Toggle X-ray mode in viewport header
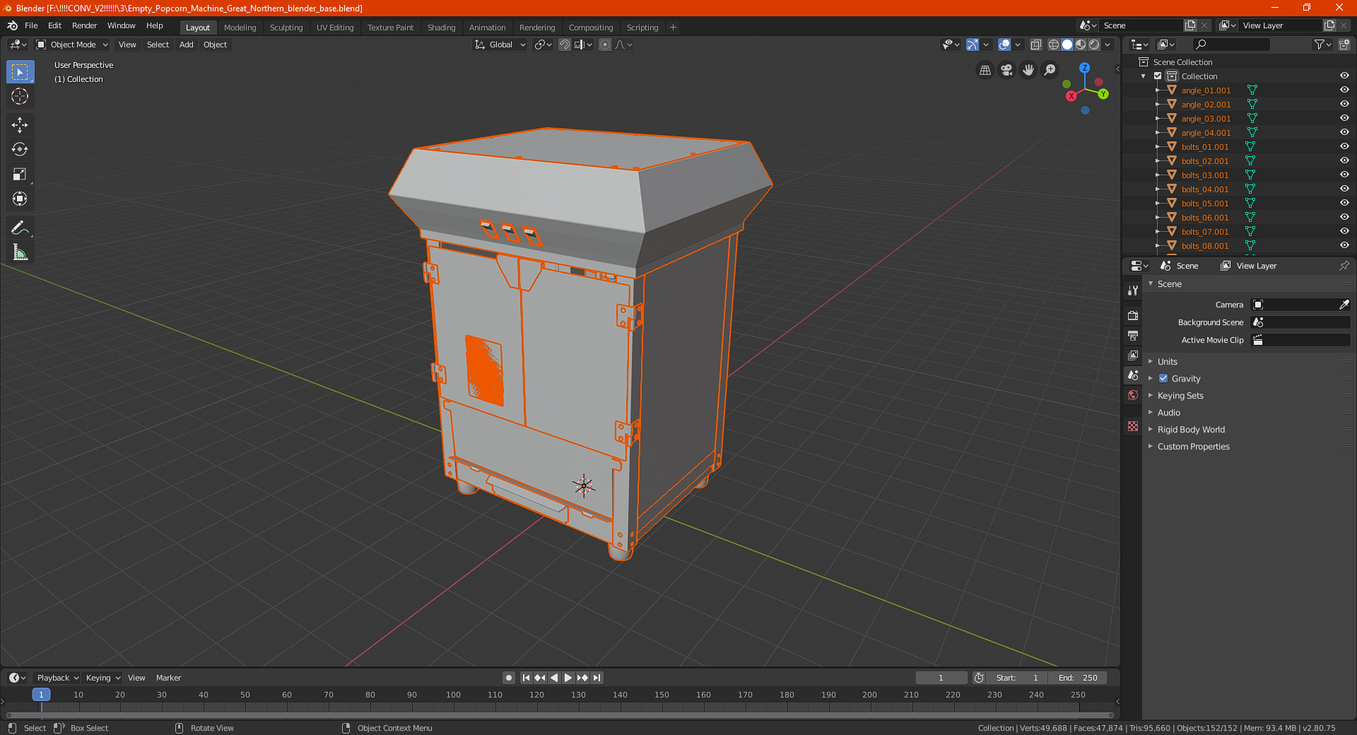The width and height of the screenshot is (1357, 735). [x=1036, y=45]
